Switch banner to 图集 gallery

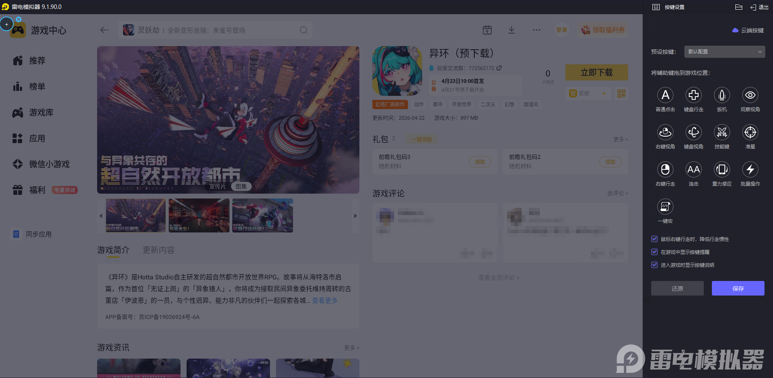point(241,186)
